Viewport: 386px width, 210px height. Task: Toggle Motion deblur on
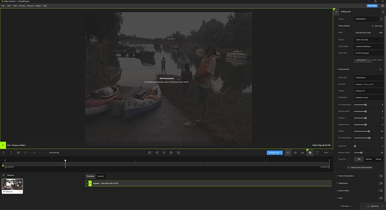click(380, 190)
